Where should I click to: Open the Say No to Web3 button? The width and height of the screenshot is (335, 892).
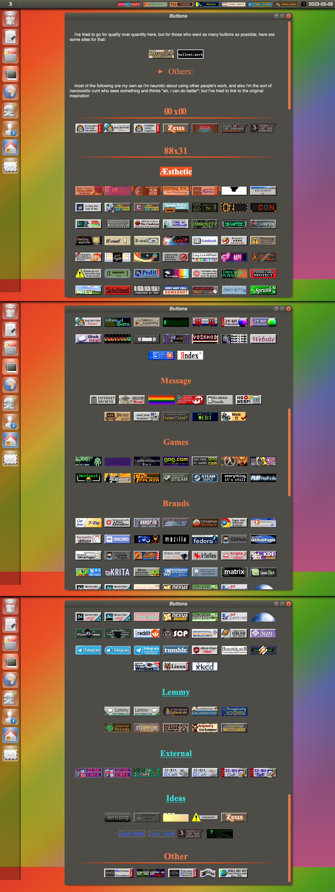click(205, 417)
